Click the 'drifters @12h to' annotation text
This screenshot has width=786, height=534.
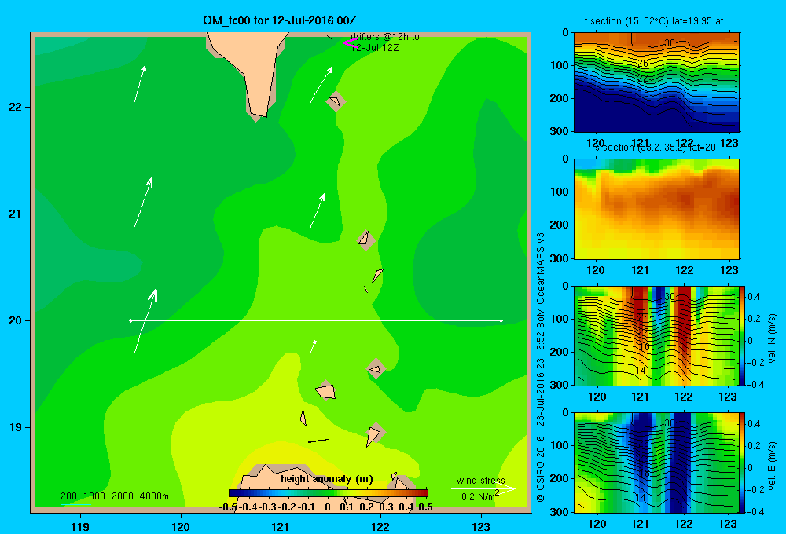385,37
